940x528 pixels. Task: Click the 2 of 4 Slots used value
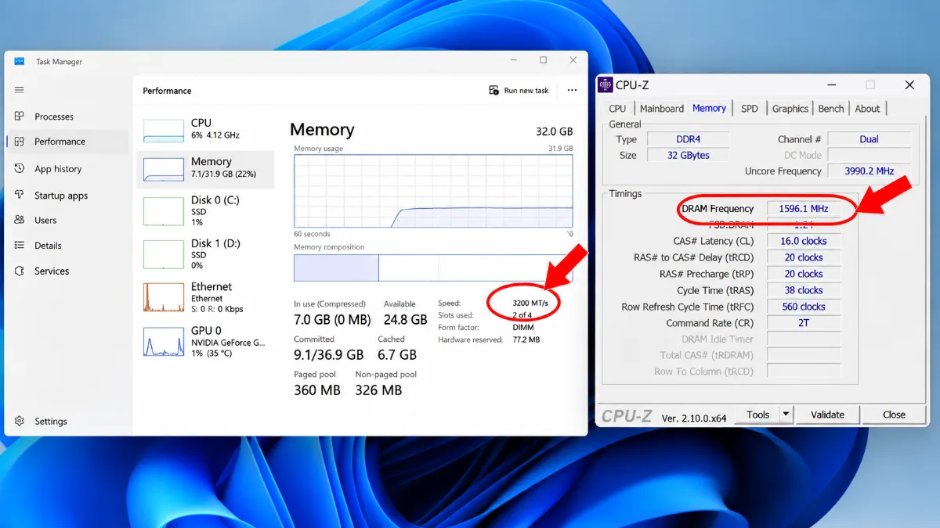[522, 315]
